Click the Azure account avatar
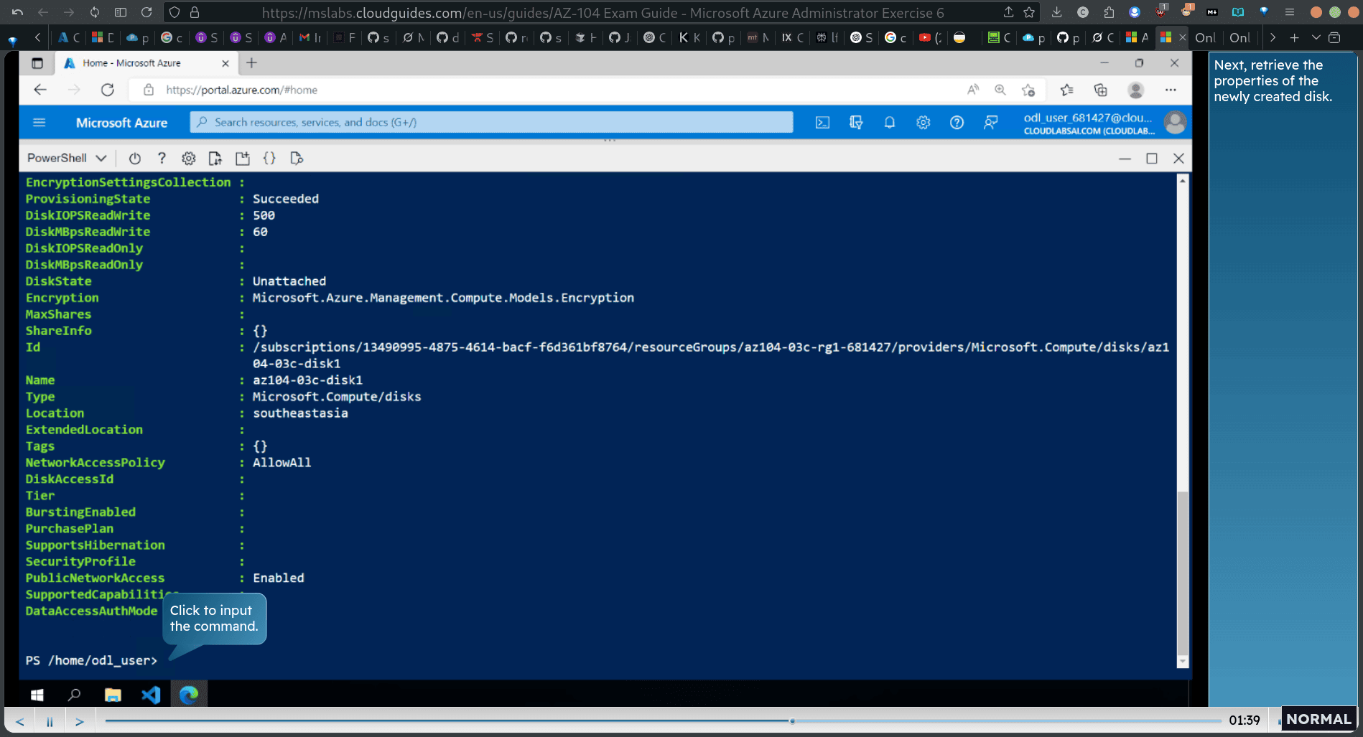The height and width of the screenshot is (737, 1363). pos(1175,123)
